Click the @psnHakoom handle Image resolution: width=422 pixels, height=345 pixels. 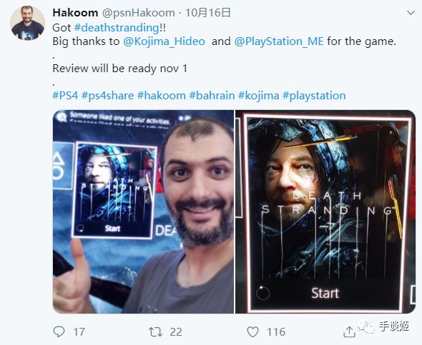tap(138, 13)
